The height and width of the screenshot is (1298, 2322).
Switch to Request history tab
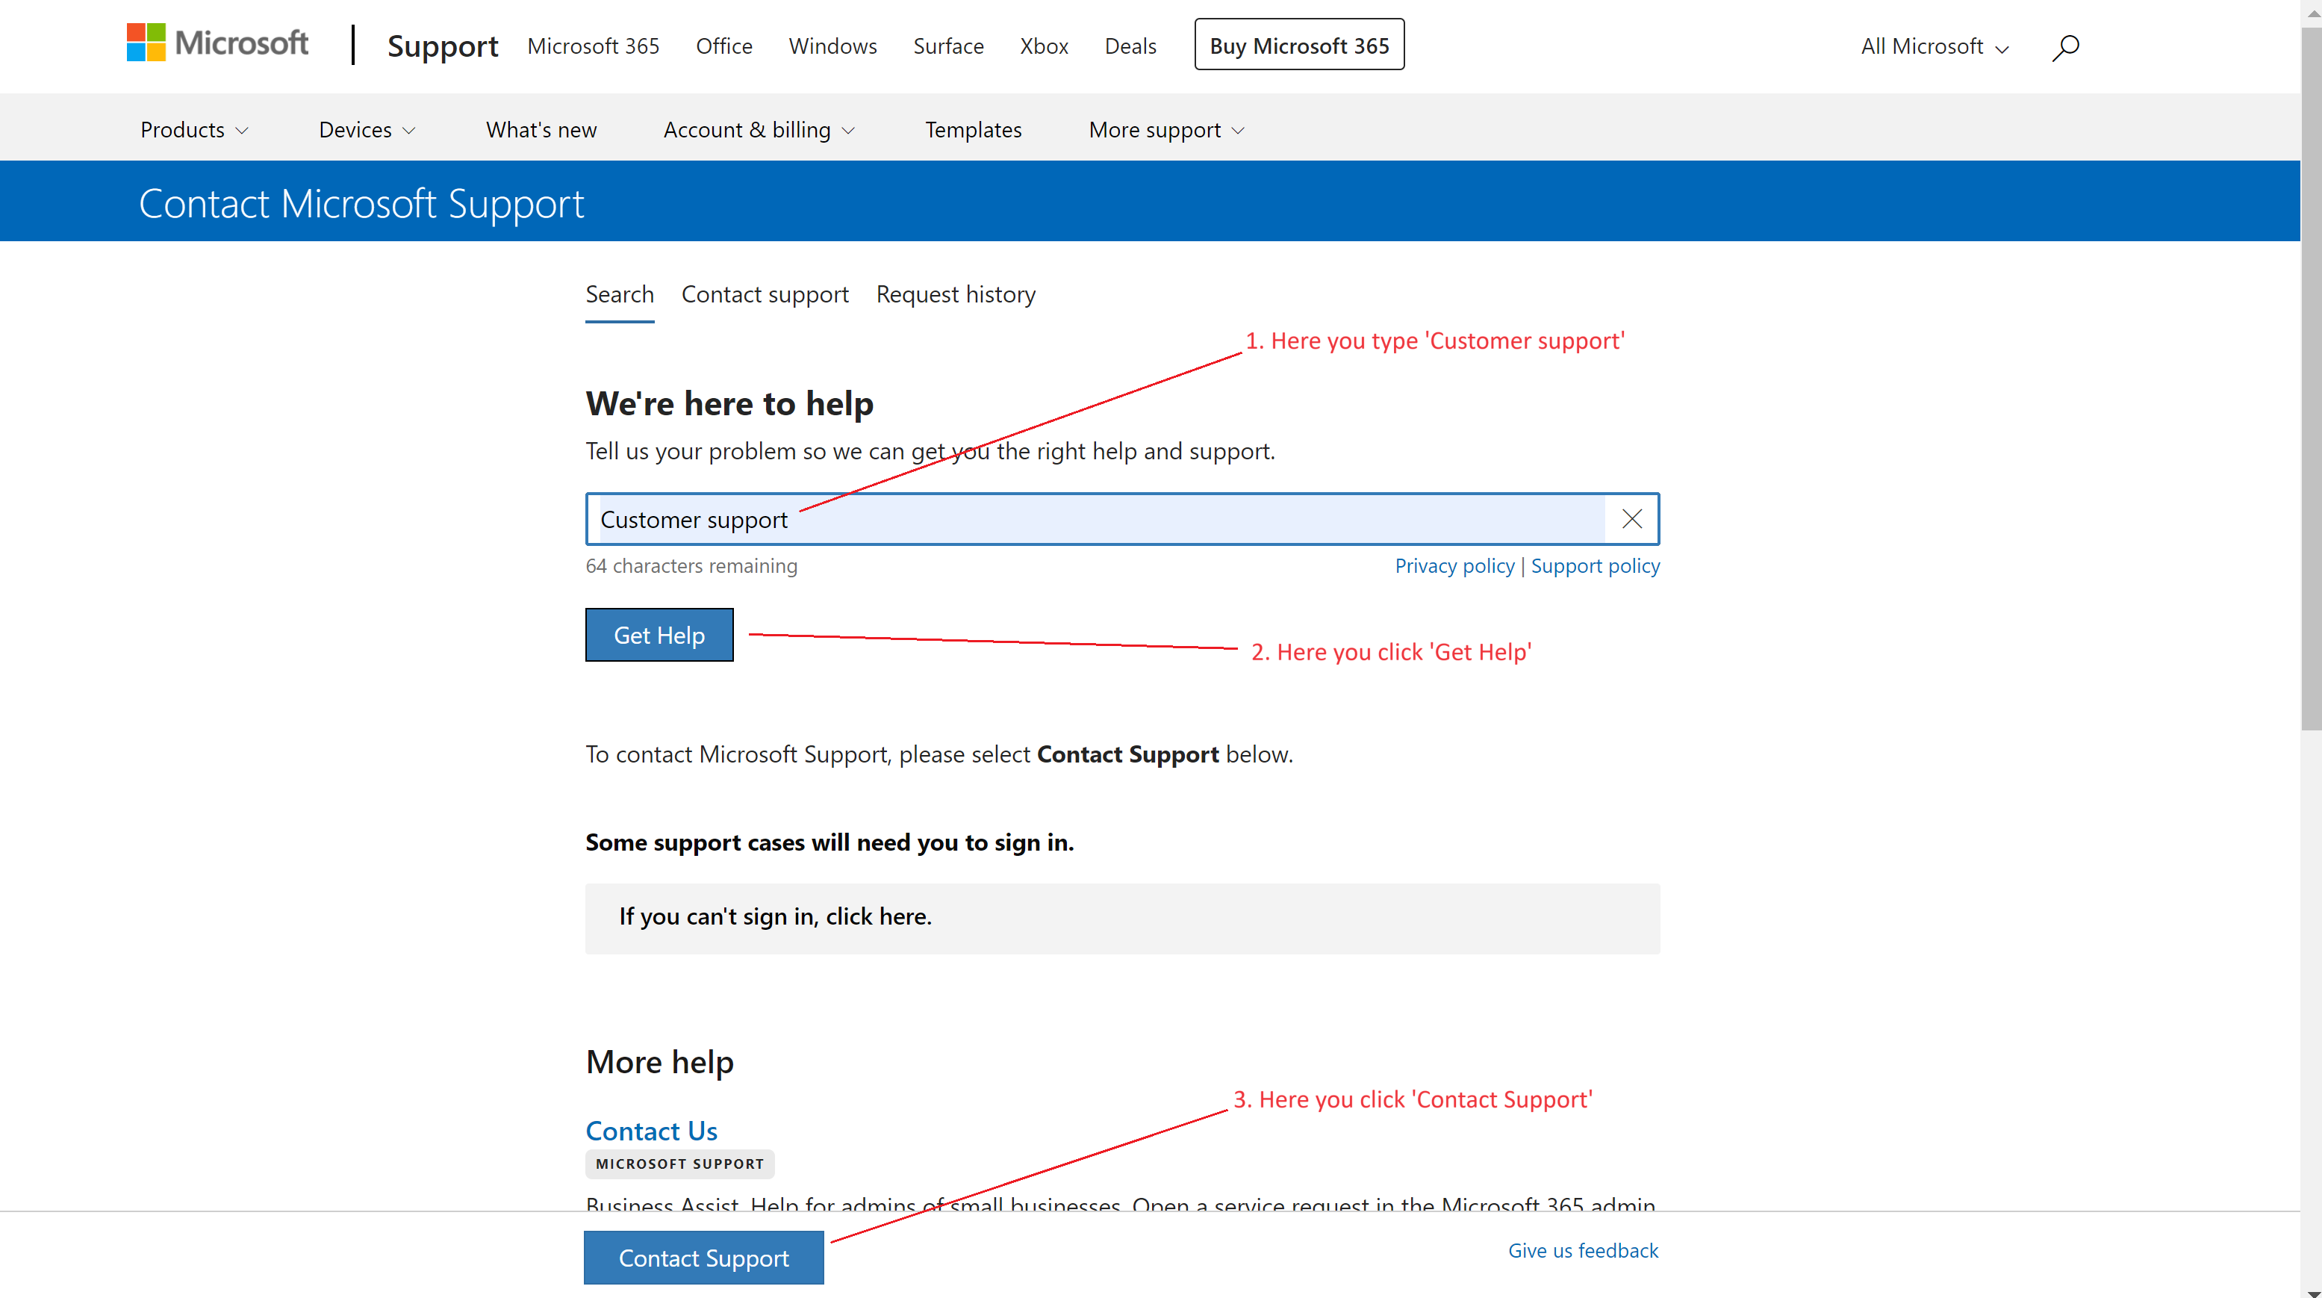[x=956, y=295]
